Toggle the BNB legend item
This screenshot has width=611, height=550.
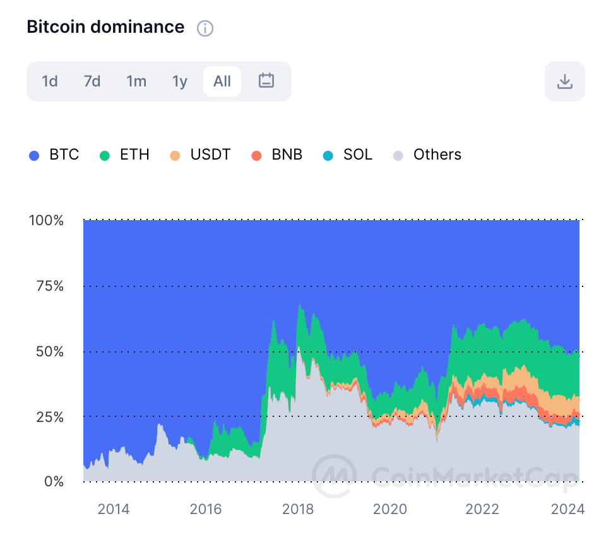click(x=287, y=155)
